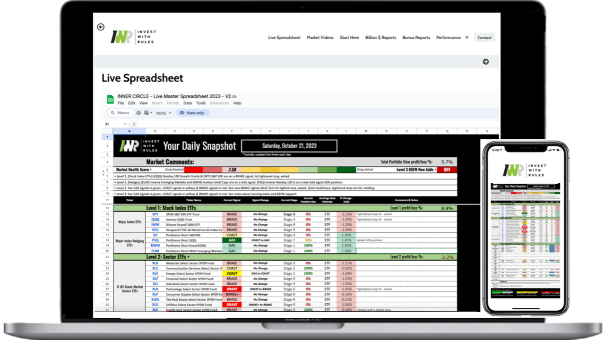Click the Level 2 profit/loss -2.2% cell
The image size is (605, 340).
pos(447,257)
